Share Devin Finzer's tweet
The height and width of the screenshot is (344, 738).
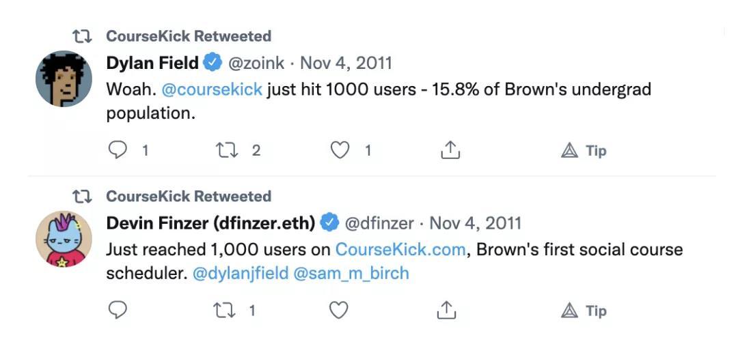click(x=446, y=311)
